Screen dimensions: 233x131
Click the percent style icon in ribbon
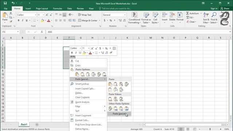coord(111,20)
